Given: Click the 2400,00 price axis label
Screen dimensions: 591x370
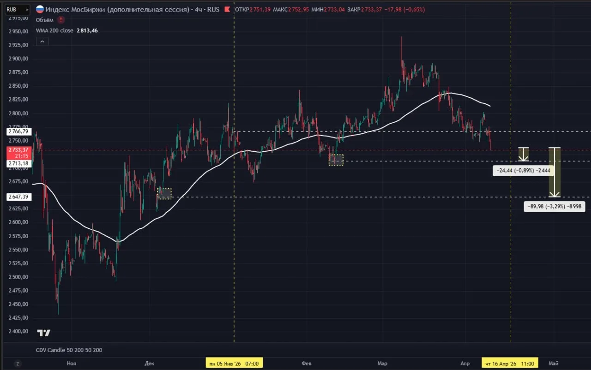Looking at the screenshot, I should (x=18, y=332).
